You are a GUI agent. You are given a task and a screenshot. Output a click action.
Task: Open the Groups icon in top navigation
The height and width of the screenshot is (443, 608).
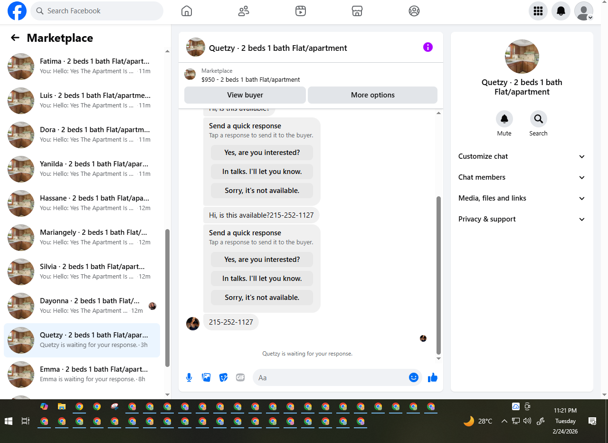click(x=414, y=11)
